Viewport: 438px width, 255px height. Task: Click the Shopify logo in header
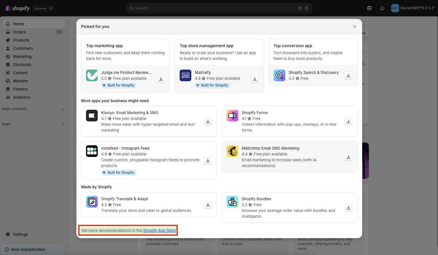(x=18, y=8)
